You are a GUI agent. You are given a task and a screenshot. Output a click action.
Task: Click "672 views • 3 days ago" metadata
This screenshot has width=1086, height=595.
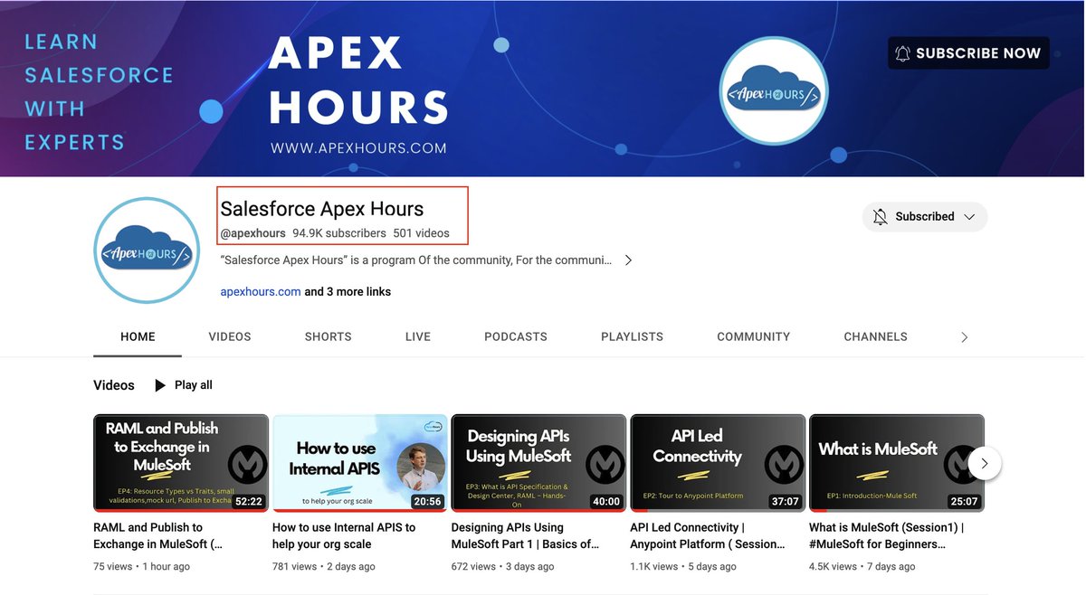503,567
